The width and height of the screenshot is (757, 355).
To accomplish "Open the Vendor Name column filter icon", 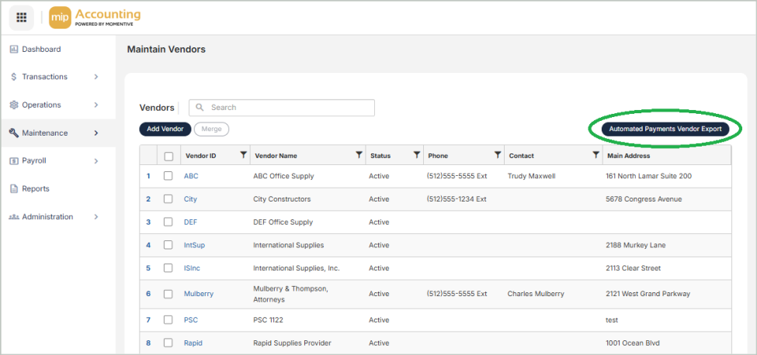I will pyautogui.click(x=359, y=155).
